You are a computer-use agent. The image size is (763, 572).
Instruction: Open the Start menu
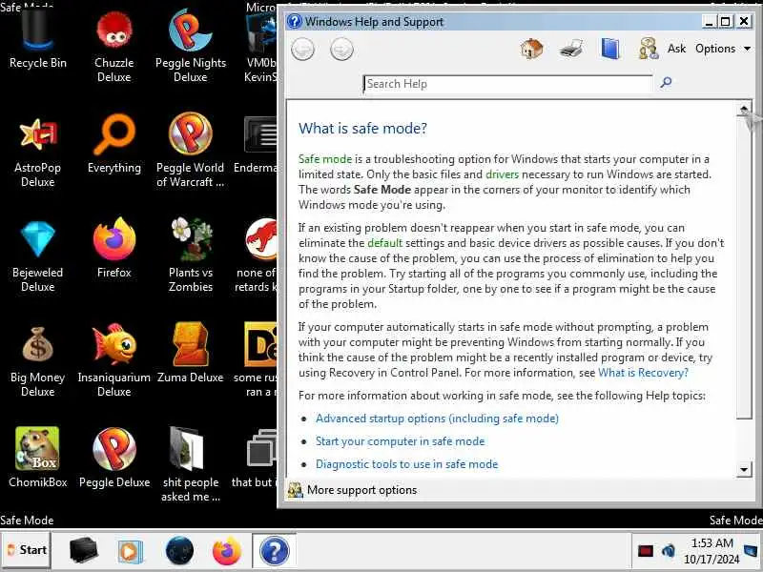coord(27,550)
